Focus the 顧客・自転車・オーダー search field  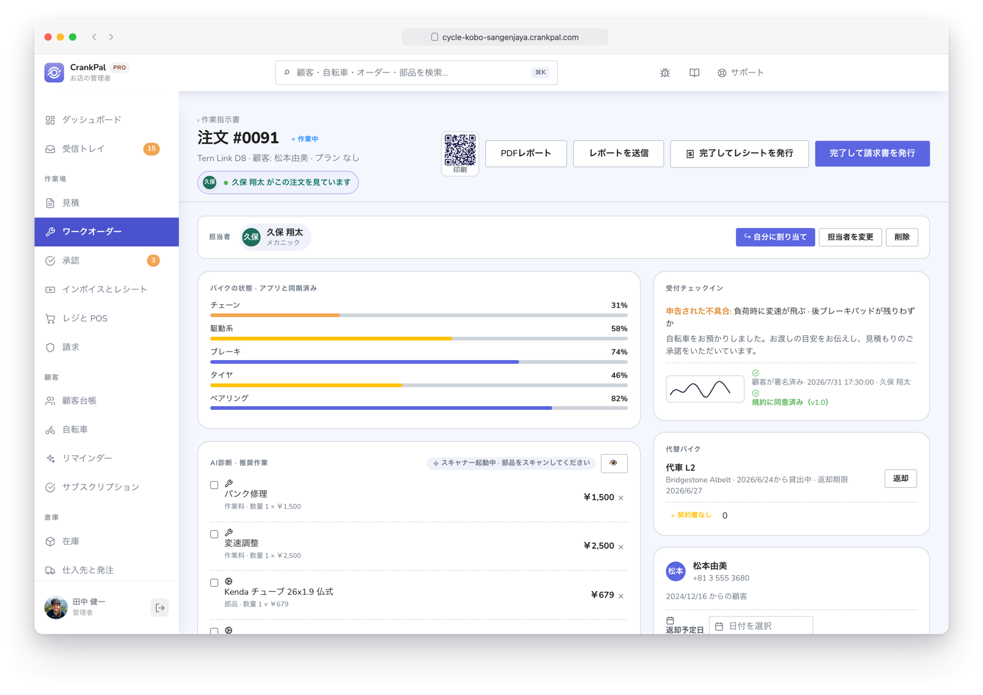click(417, 73)
